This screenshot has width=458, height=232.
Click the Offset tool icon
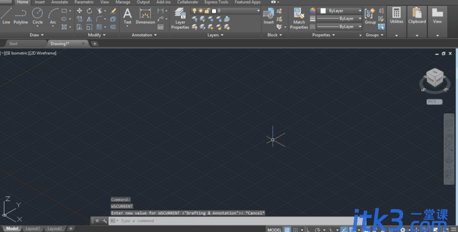point(113,27)
